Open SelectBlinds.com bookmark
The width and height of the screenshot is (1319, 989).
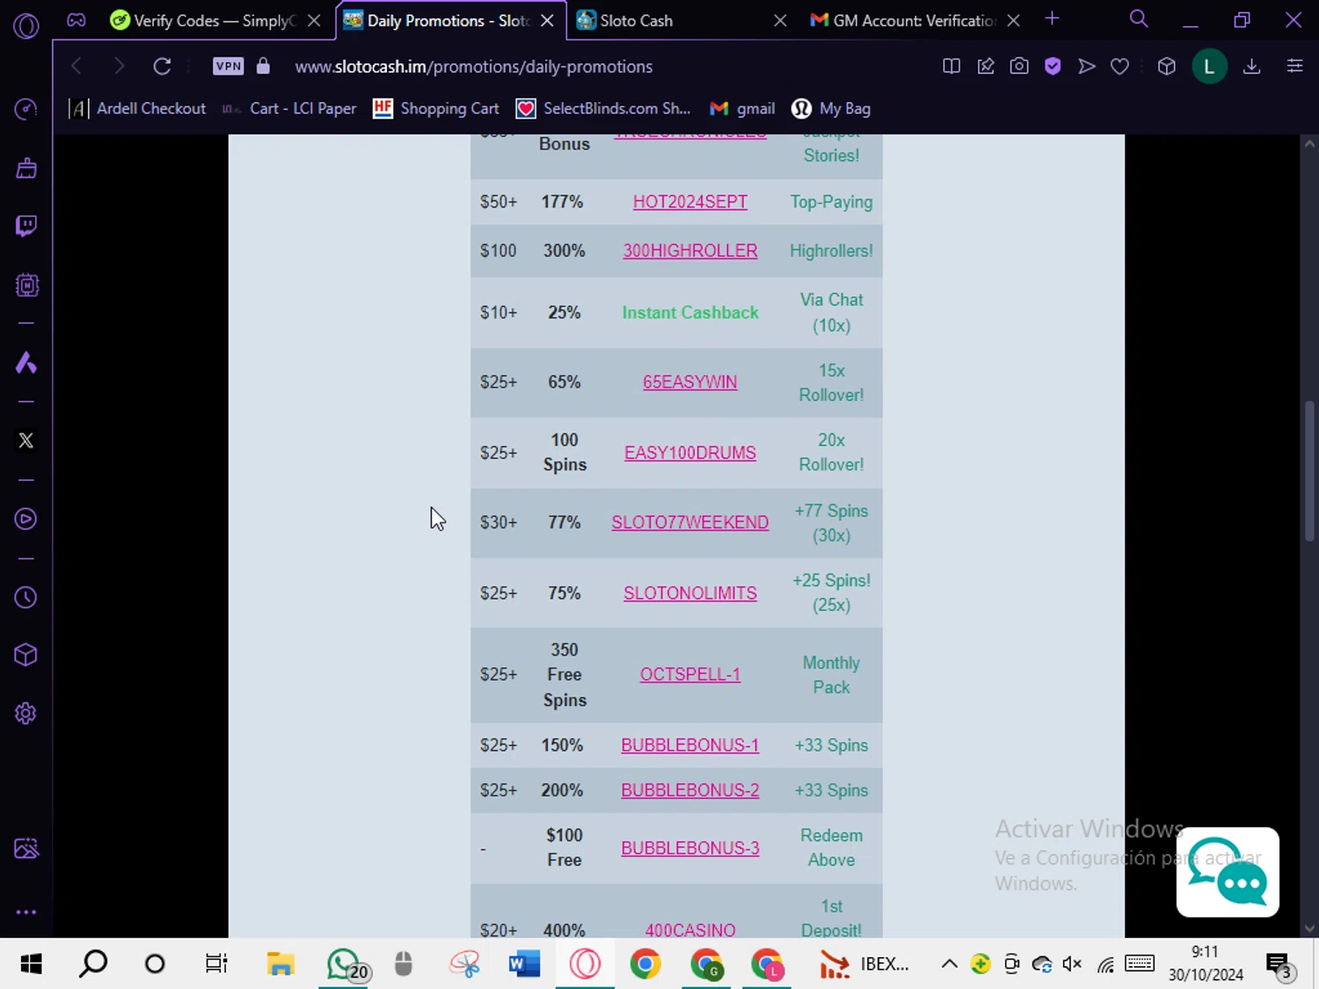603,108
